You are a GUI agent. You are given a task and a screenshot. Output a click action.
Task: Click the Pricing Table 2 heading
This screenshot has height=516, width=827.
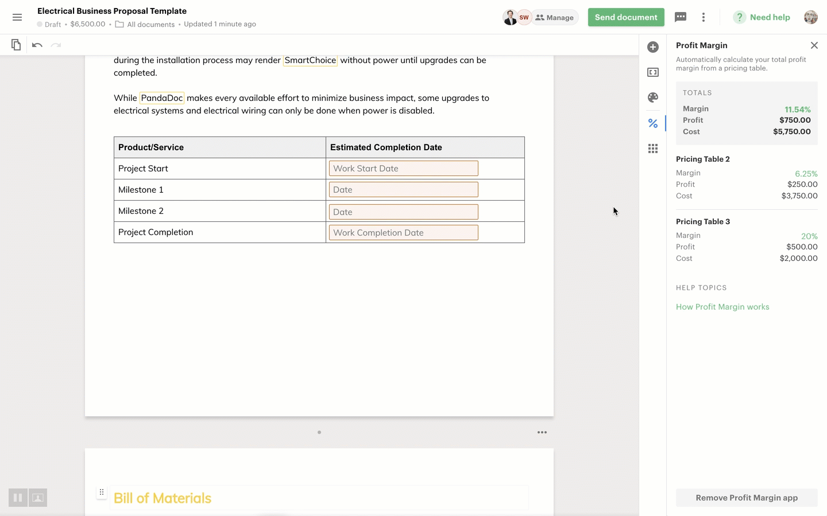(x=703, y=159)
